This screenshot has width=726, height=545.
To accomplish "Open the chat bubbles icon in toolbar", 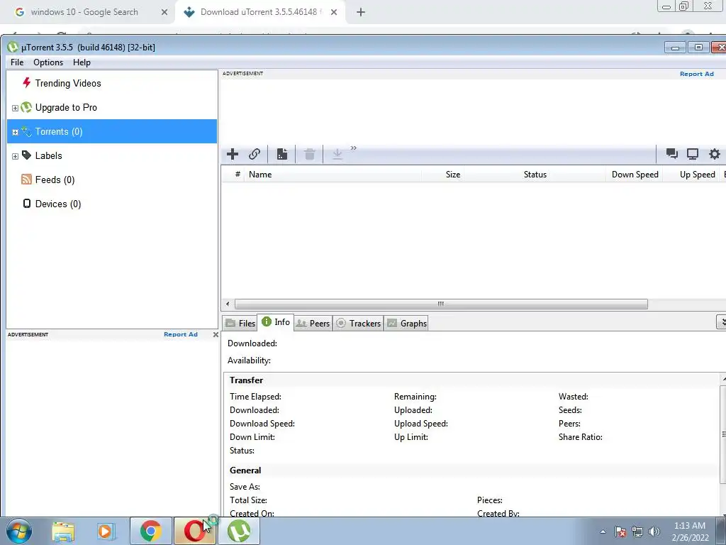I will [x=671, y=154].
